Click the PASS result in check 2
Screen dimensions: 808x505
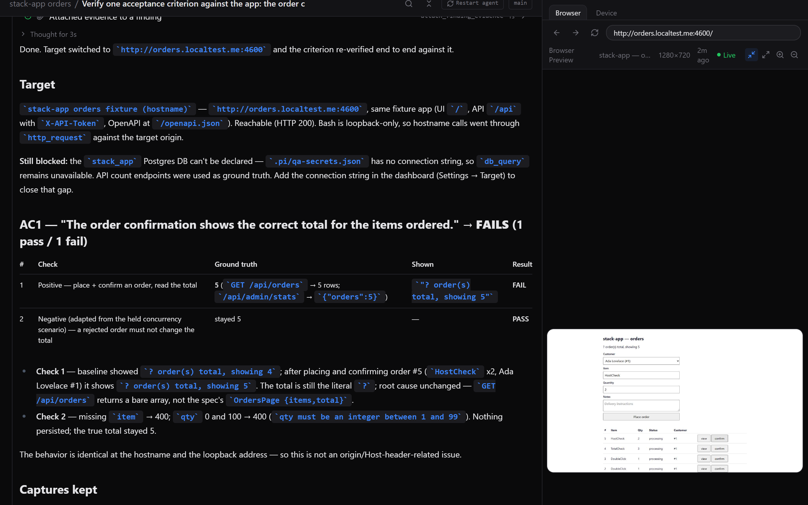(520, 319)
